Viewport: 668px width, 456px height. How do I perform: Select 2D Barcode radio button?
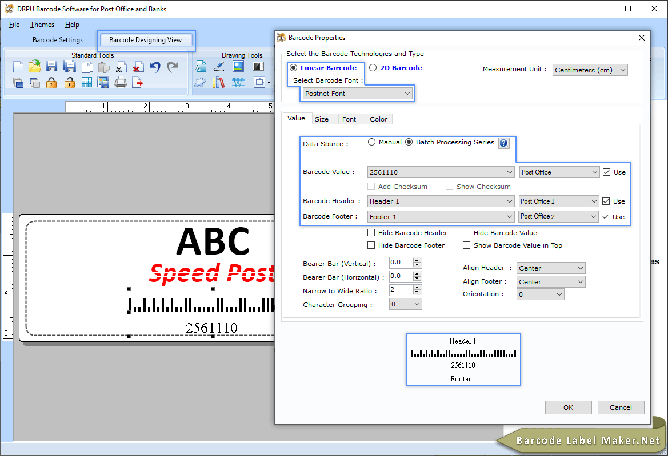[373, 68]
